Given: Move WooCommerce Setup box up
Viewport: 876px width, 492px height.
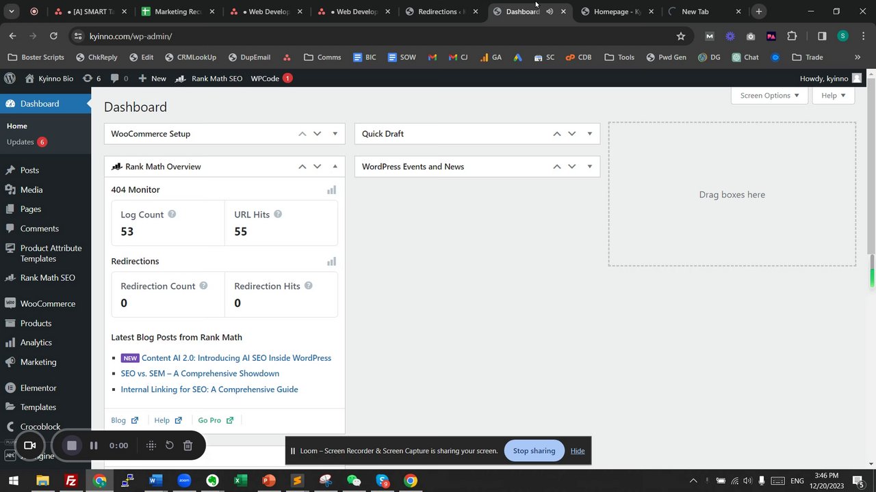Looking at the screenshot, I should coord(302,134).
